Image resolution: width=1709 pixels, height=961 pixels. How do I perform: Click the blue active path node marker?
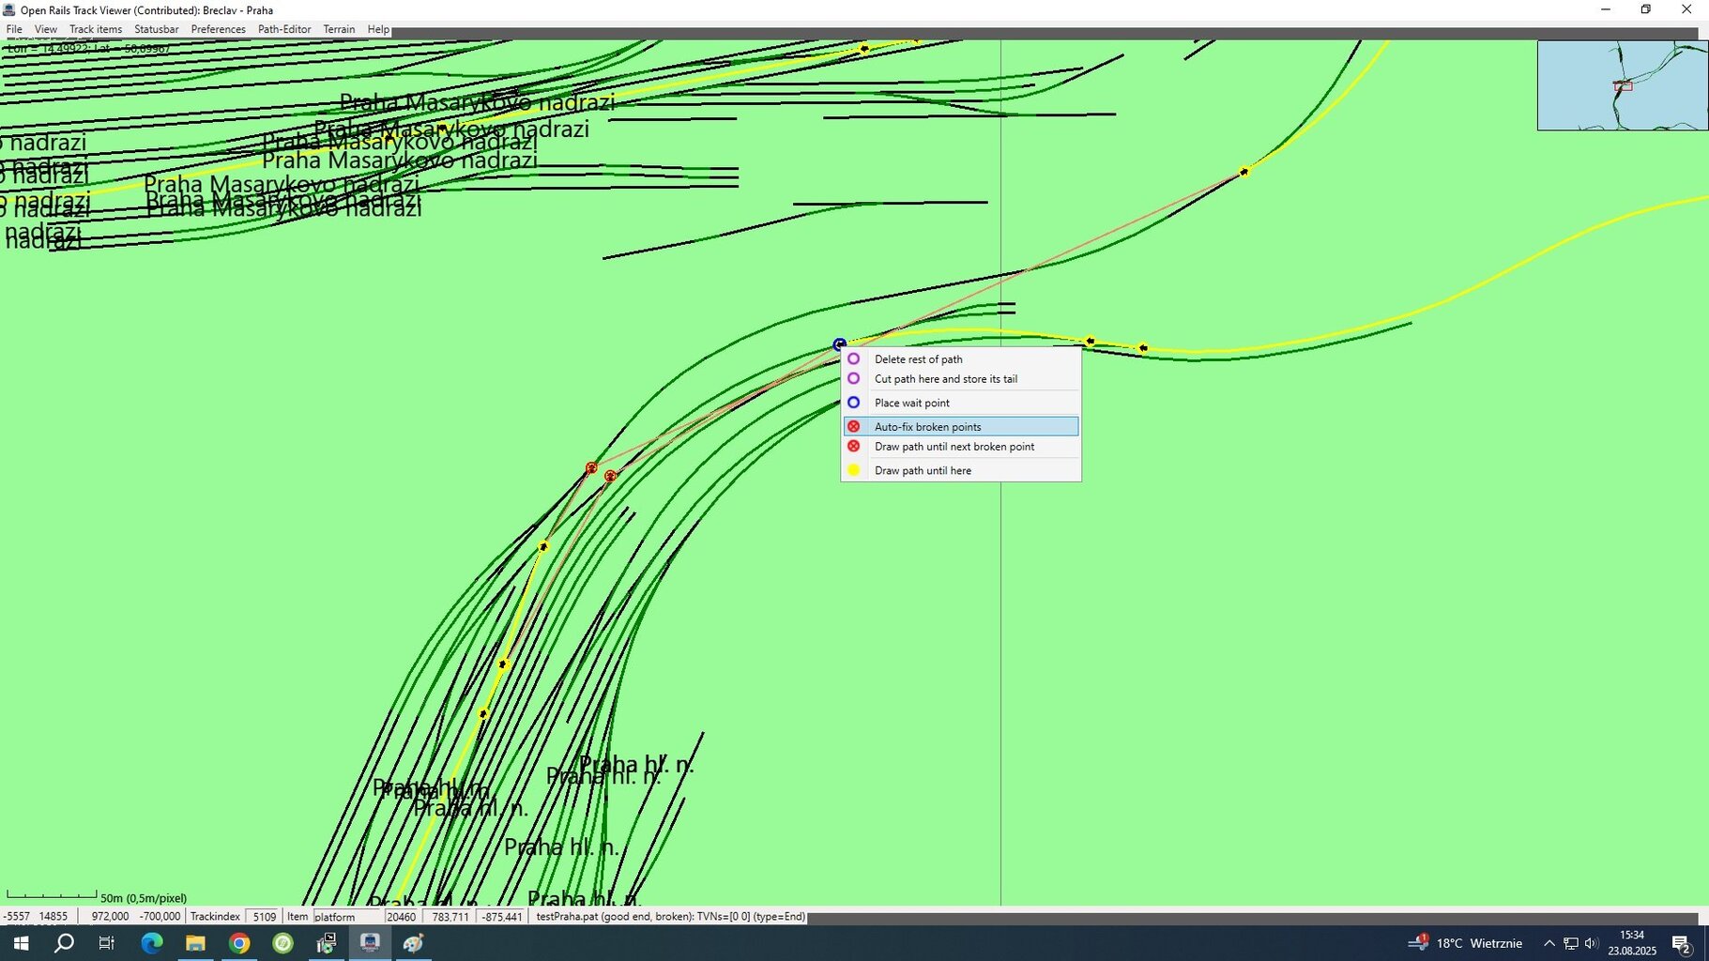tap(839, 344)
